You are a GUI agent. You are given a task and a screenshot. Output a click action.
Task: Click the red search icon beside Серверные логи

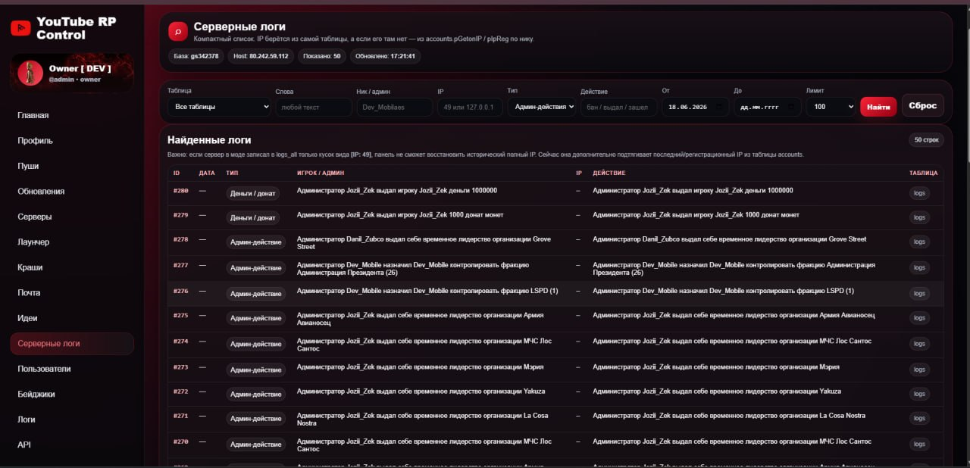pyautogui.click(x=177, y=31)
